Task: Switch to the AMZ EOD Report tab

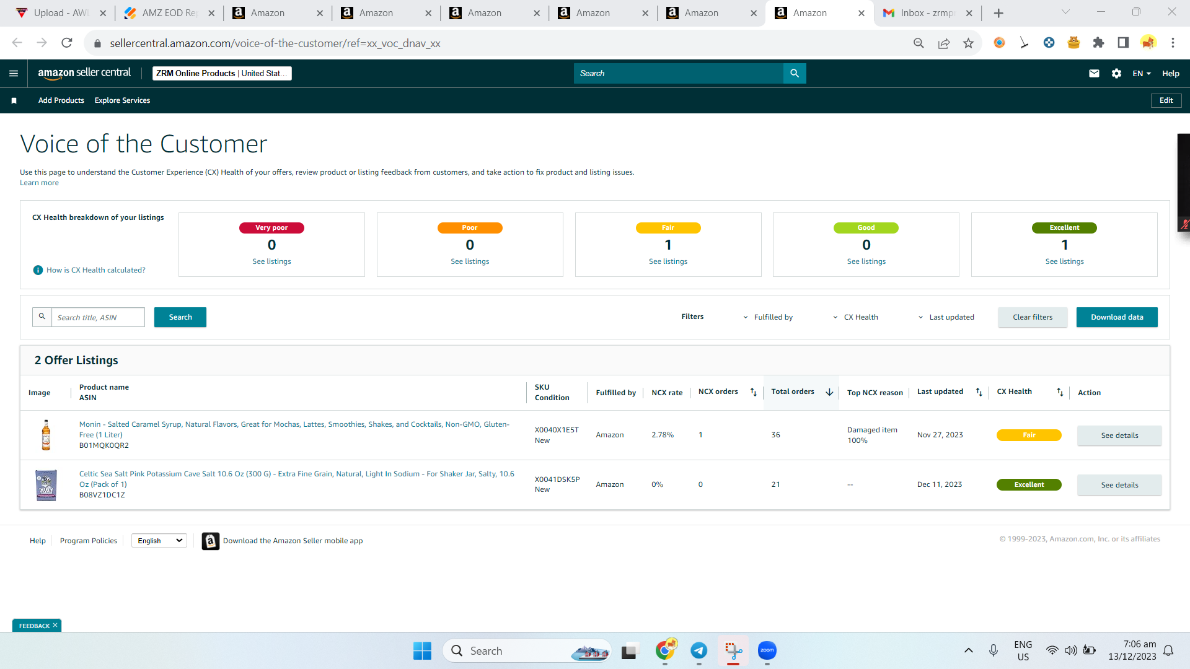Action: pos(170,13)
